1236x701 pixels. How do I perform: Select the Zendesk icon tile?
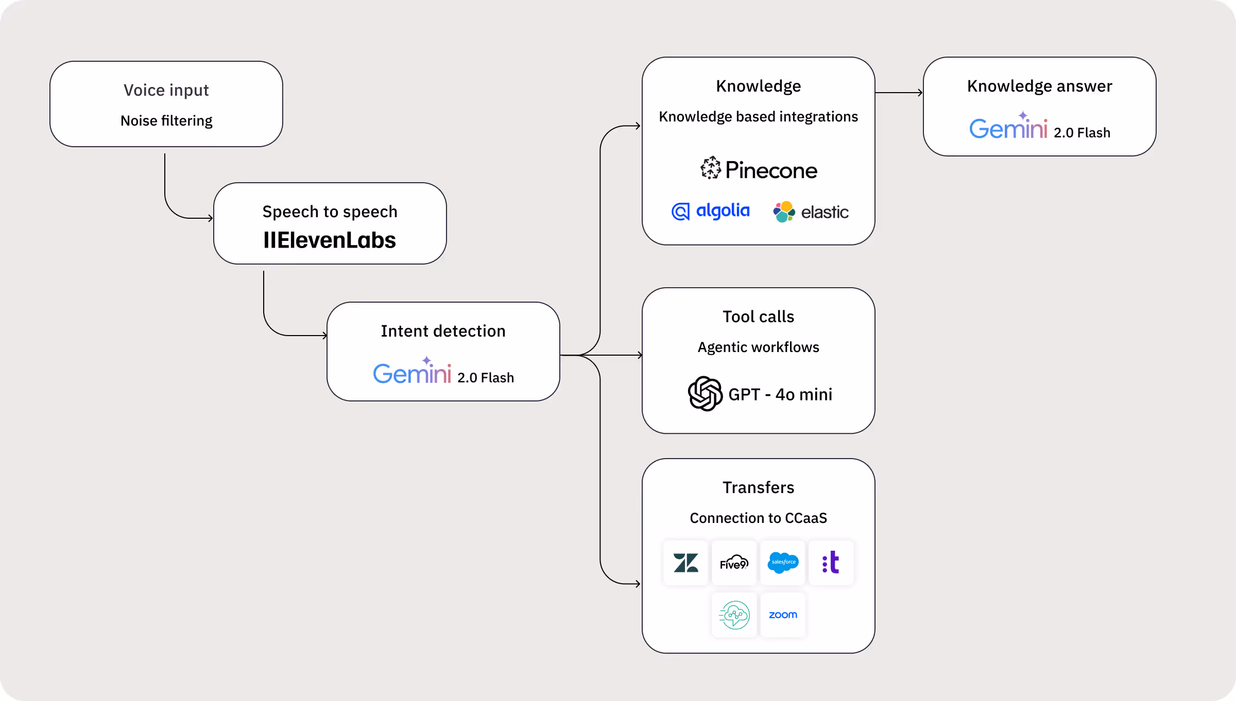coord(685,563)
